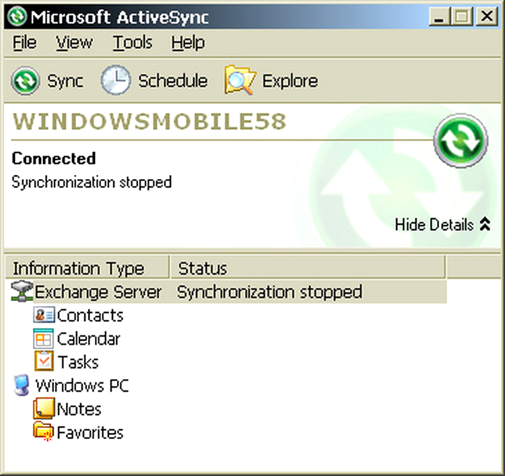The height and width of the screenshot is (476, 505).
Task: Select the Contacts item text
Action: (x=90, y=315)
